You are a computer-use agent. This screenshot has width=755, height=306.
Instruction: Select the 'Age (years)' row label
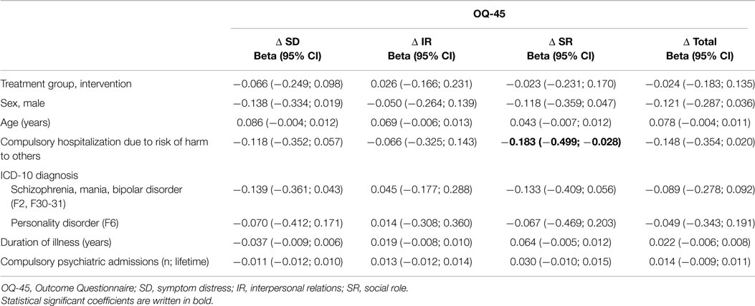click(34, 124)
